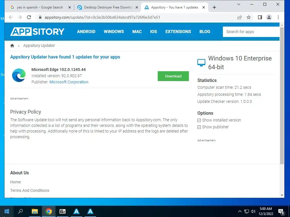The width and height of the screenshot is (290, 217).
Task: Click the Microsoft Edge 102.0.1245.44 title
Action: (58, 70)
